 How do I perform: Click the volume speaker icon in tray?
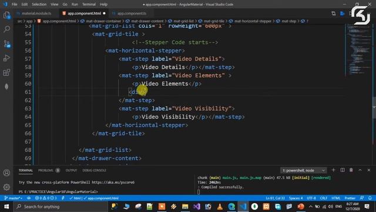[330, 207]
